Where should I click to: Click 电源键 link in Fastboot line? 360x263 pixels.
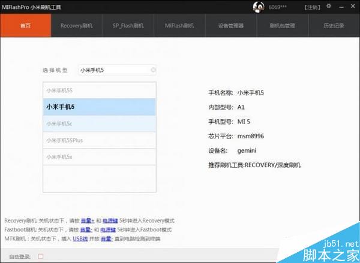tap(108, 229)
